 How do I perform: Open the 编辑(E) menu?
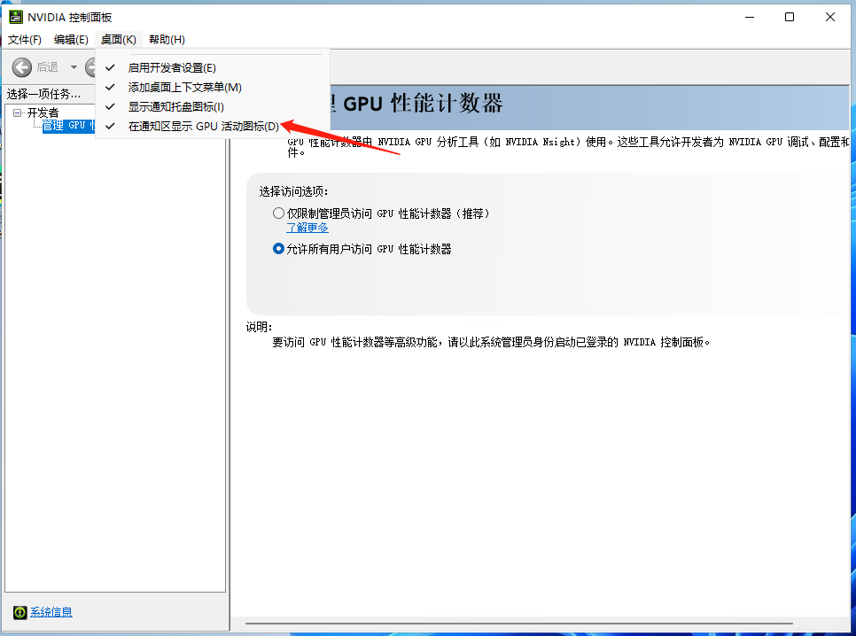(71, 39)
